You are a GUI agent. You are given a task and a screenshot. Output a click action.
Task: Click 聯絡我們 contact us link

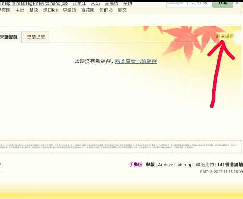[x=205, y=164]
